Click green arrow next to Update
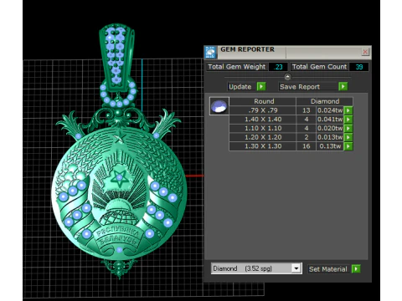Image resolution: width=402 pixels, height=301 pixels. (x=261, y=86)
